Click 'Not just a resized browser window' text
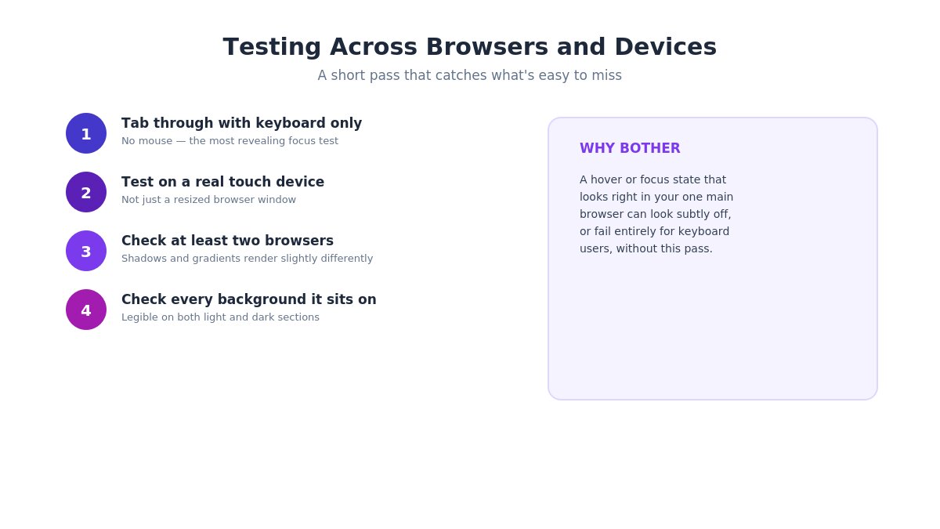Screen dimensions: 940x529 [208, 200]
